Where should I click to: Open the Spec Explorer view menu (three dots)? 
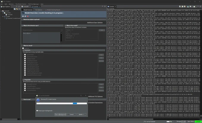(x=19, y=9)
